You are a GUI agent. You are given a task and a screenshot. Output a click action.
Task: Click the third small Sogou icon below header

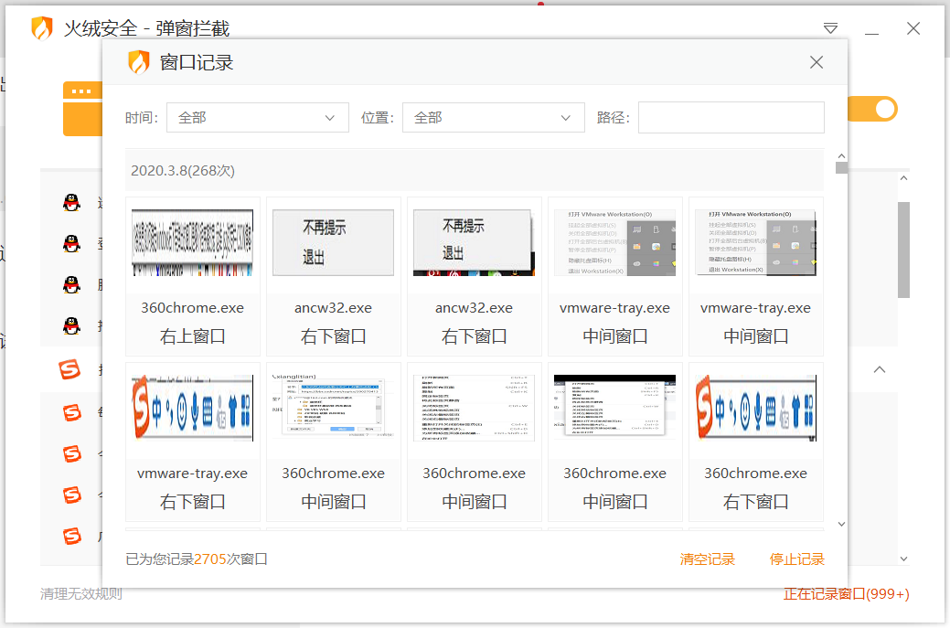pyautogui.click(x=72, y=495)
